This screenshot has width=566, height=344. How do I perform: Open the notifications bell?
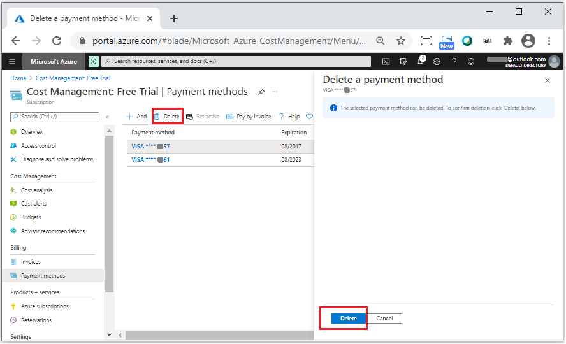click(420, 61)
